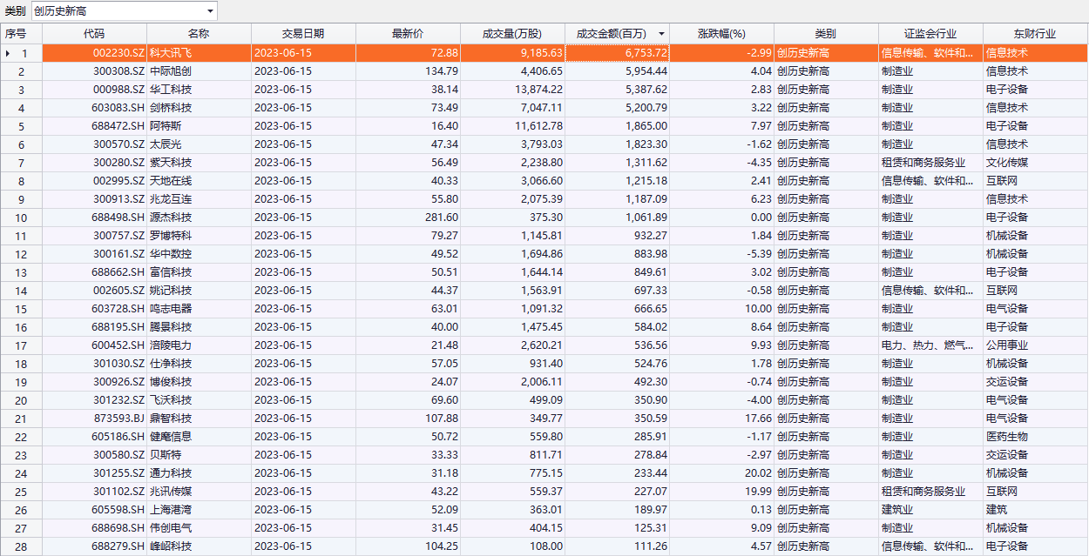Click the 交易日期 column header
Image resolution: width=1089 pixels, height=556 pixels.
pos(303,34)
